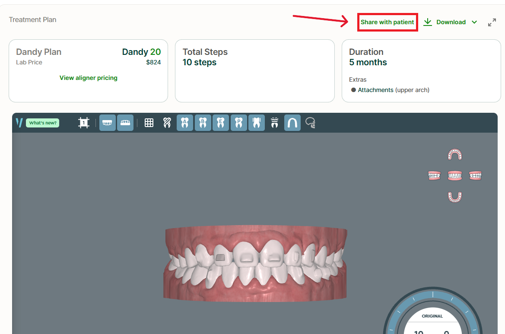Click the step frame icon labeled 1
Viewport: 505px width, 334px height.
coord(84,123)
